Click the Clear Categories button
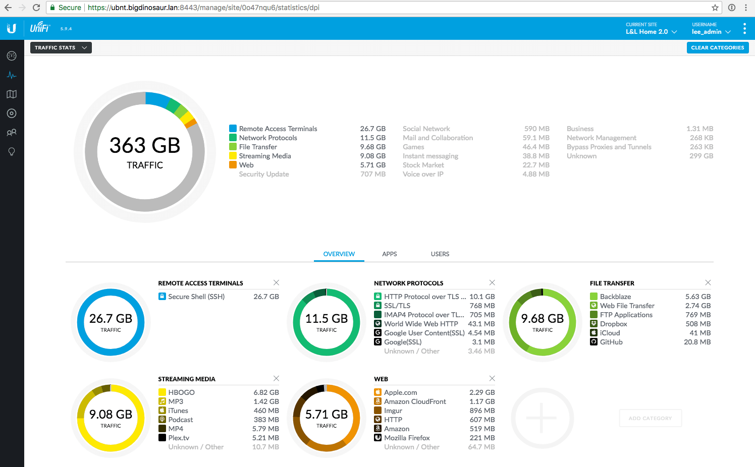 (x=717, y=47)
